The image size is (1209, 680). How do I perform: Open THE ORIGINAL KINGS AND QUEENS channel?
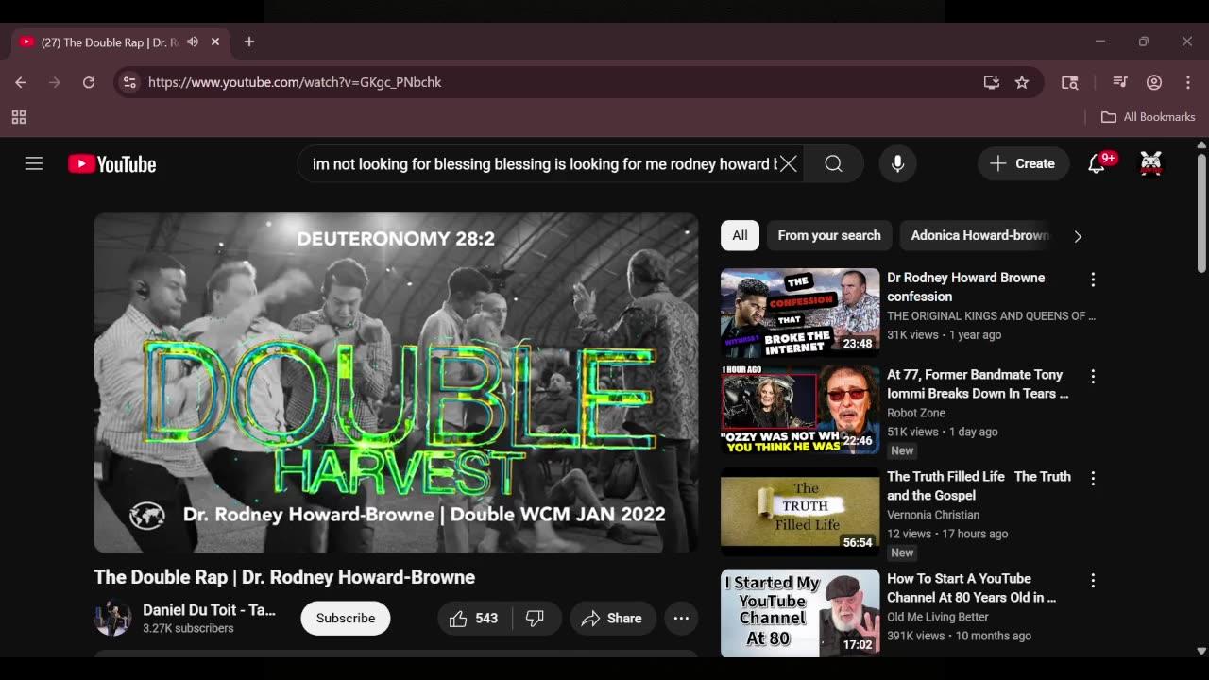pos(991,316)
